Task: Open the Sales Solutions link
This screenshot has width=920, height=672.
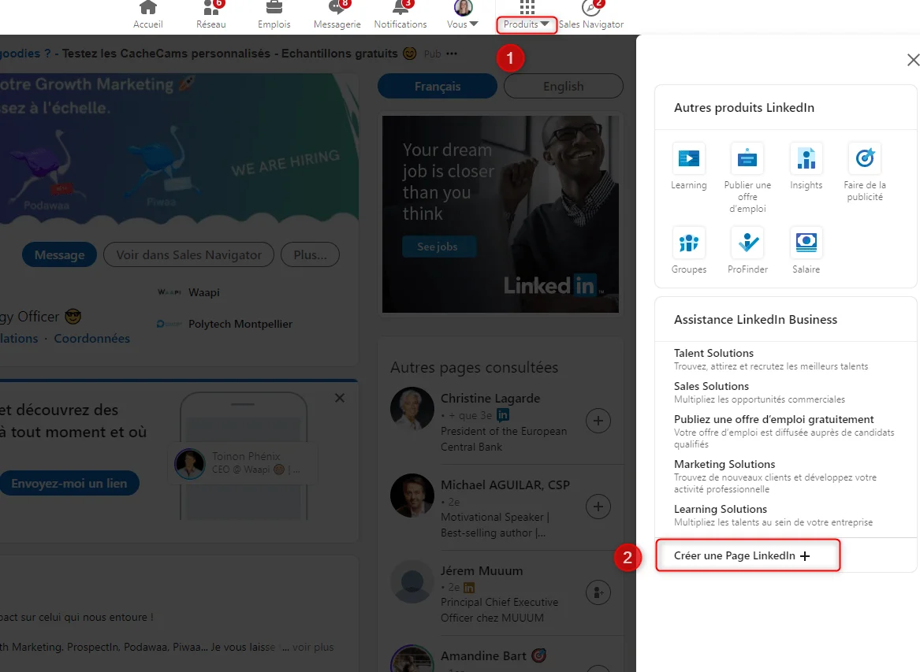Action: click(711, 386)
